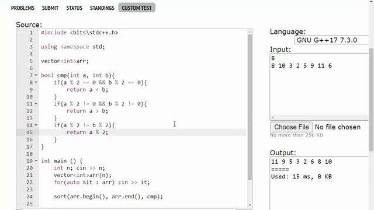The image size is (374, 210).
Task: Place cursor on '#include <bits\stdc++.h>' line
Action: [x=79, y=33]
